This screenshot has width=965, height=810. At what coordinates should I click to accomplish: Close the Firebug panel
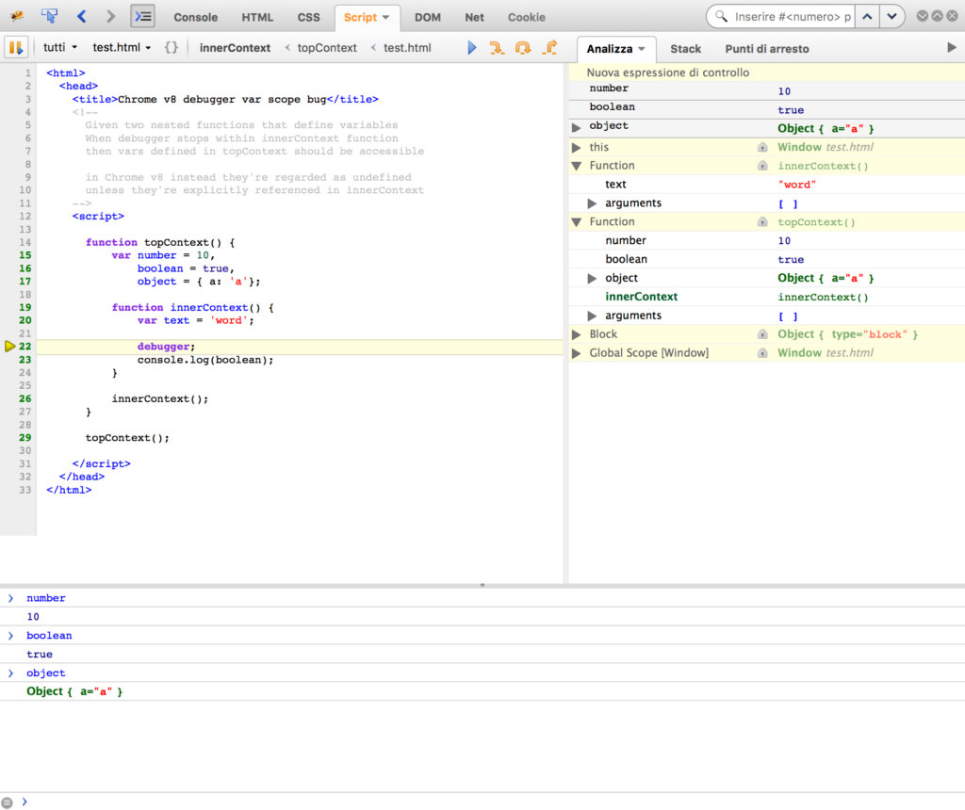[952, 16]
